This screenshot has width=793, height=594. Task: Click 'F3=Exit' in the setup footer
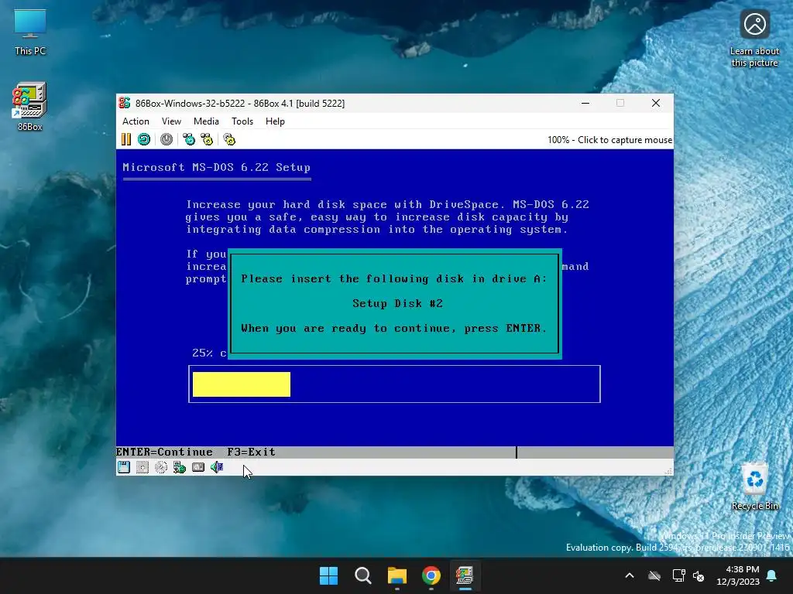click(252, 452)
